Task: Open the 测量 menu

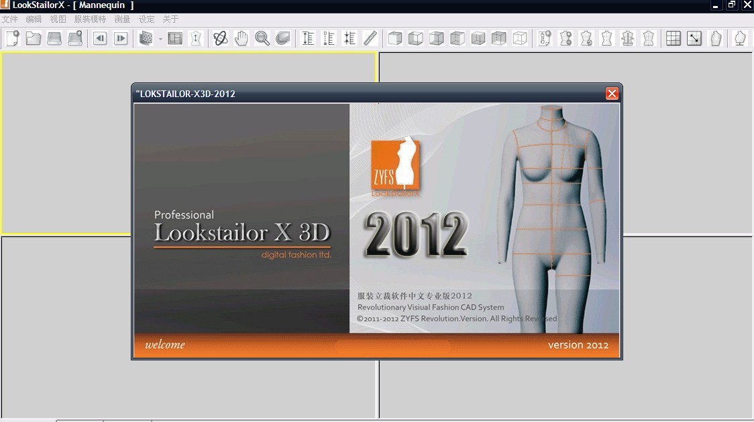Action: [x=122, y=19]
